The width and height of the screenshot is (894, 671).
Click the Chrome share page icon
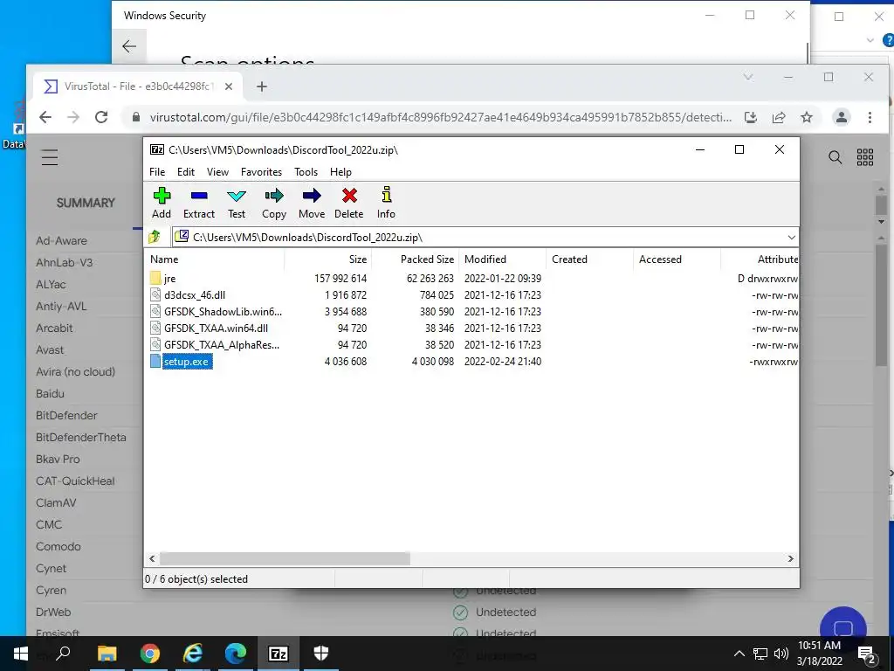[778, 117]
